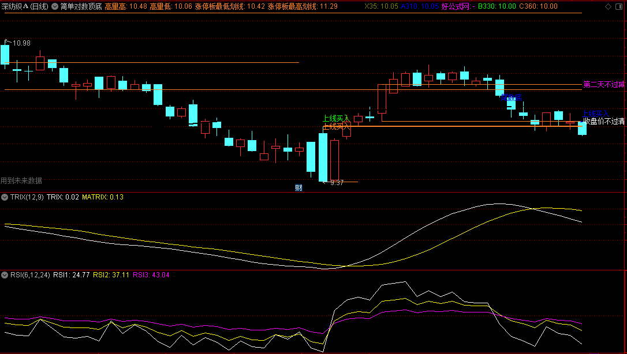Toggle the side panel icon at top right
This screenshot has width=627, height=354.
point(619,6)
